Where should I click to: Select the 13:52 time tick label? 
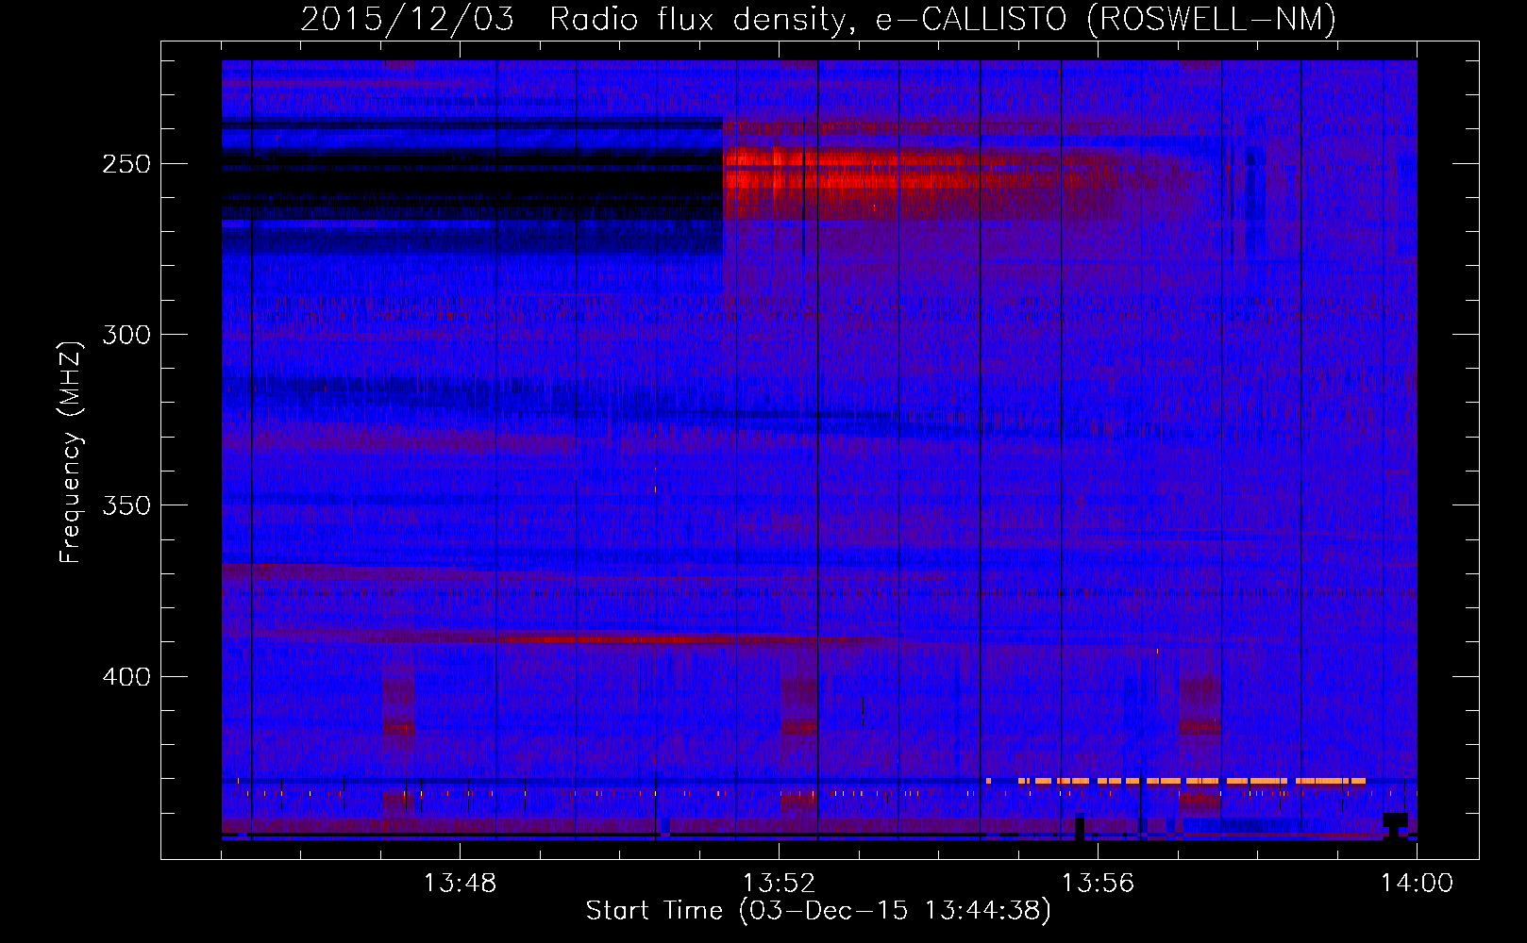(x=779, y=884)
